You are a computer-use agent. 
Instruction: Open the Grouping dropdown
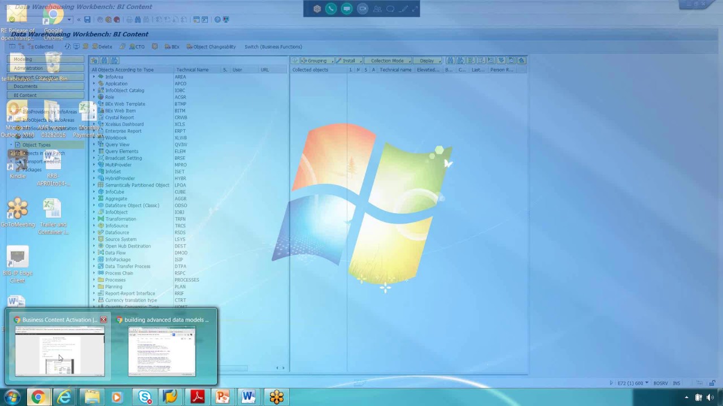[316, 60]
